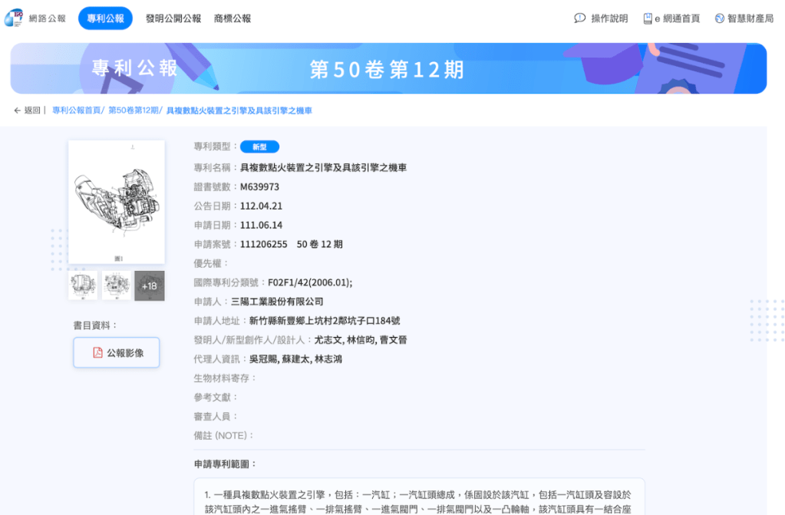The width and height of the screenshot is (785, 515).
Task: Click the PDF icon in 公報影像
Action: click(97, 353)
